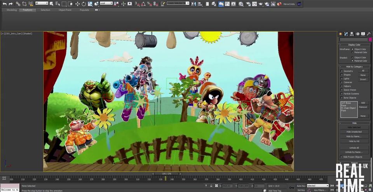Toggle the Window/Crossing selection icon
Screen dimensions: 373x192
click(x=70, y=4)
